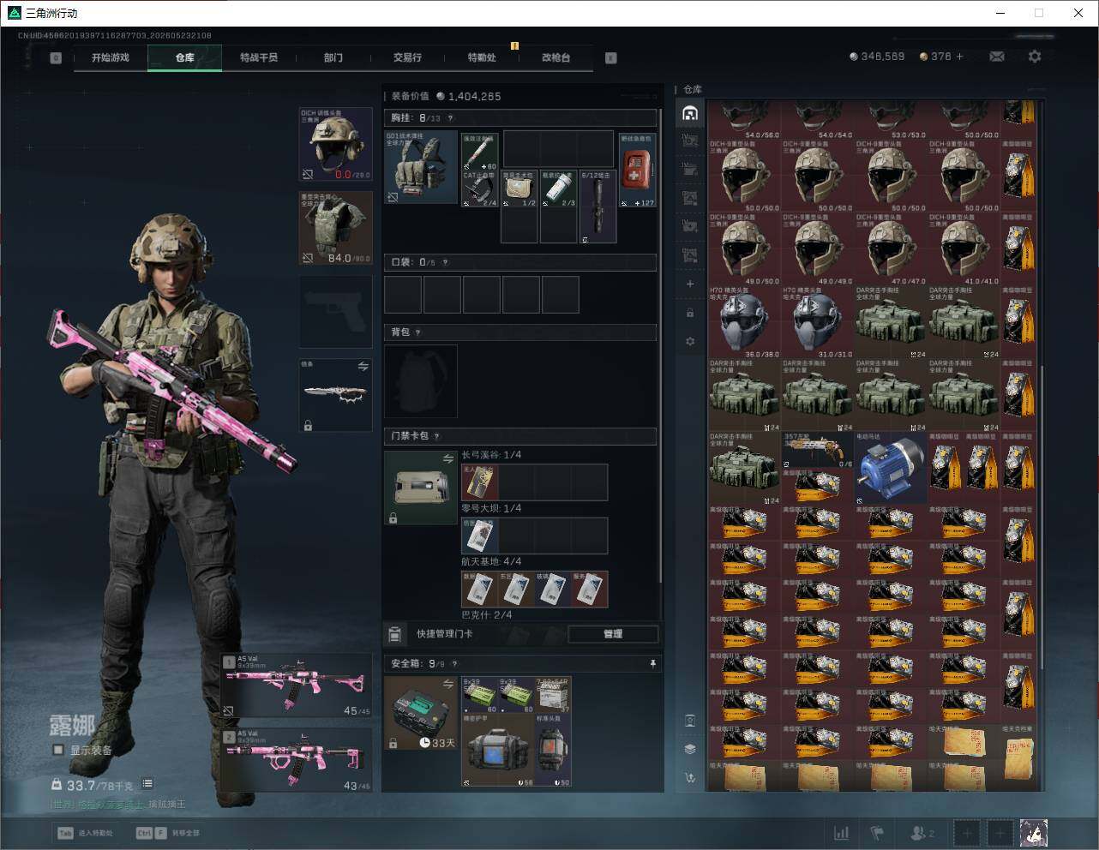1099x850 pixels.
Task: Switch to the 改枪台 tab
Action: pyautogui.click(x=556, y=57)
